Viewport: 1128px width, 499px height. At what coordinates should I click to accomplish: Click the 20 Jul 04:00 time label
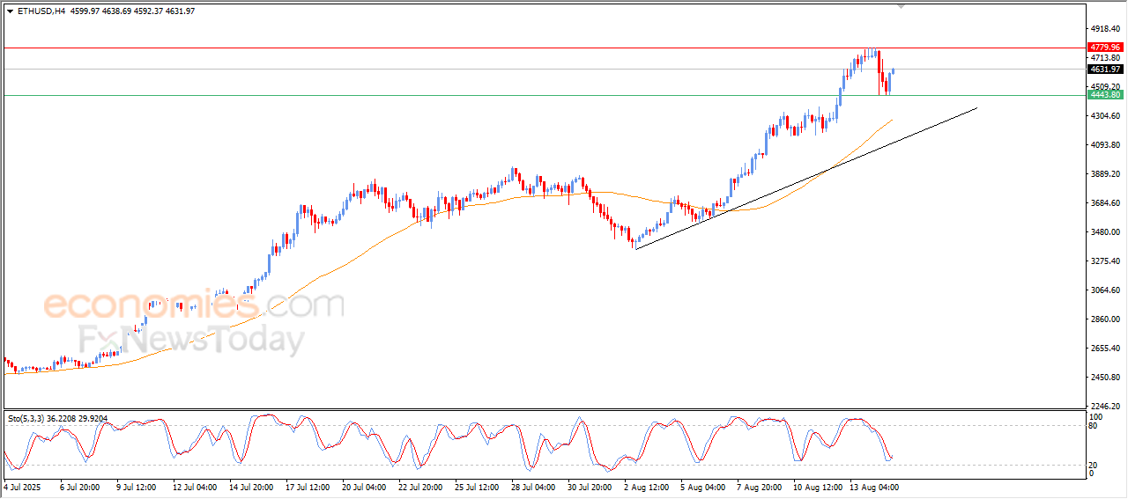[363, 487]
